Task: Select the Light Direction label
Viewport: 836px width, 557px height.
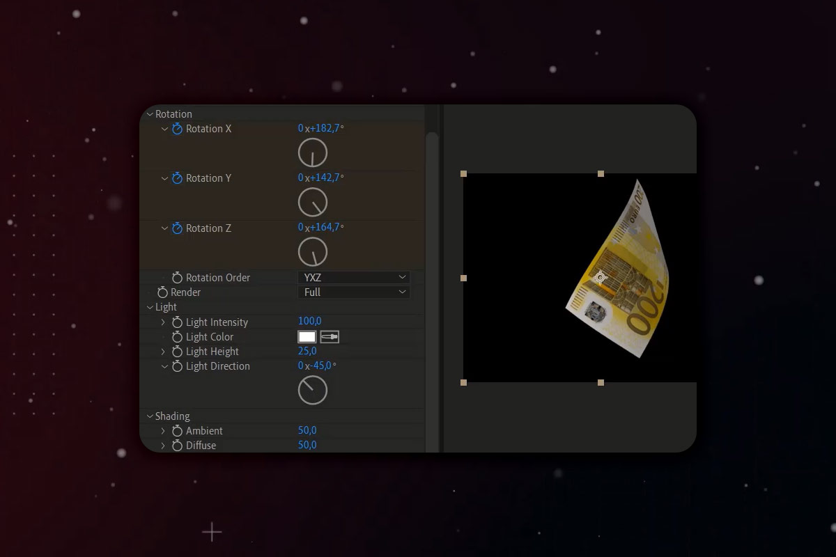Action: tap(218, 366)
